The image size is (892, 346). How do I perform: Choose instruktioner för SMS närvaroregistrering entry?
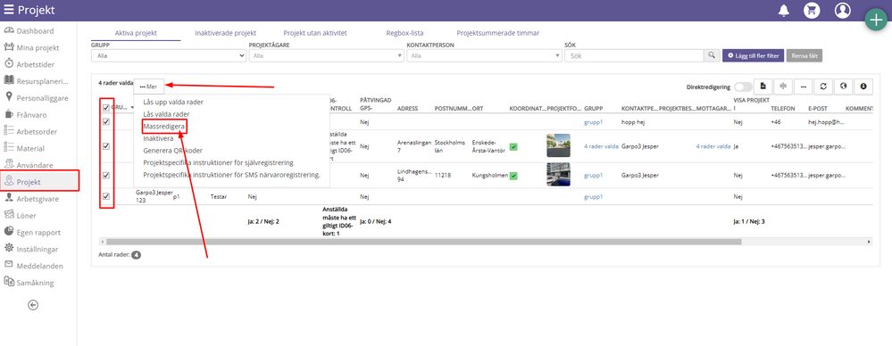[231, 175]
